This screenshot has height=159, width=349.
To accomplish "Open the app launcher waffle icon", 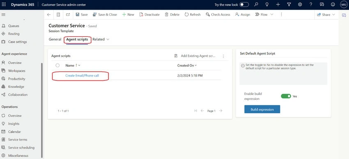I will (4, 5).
